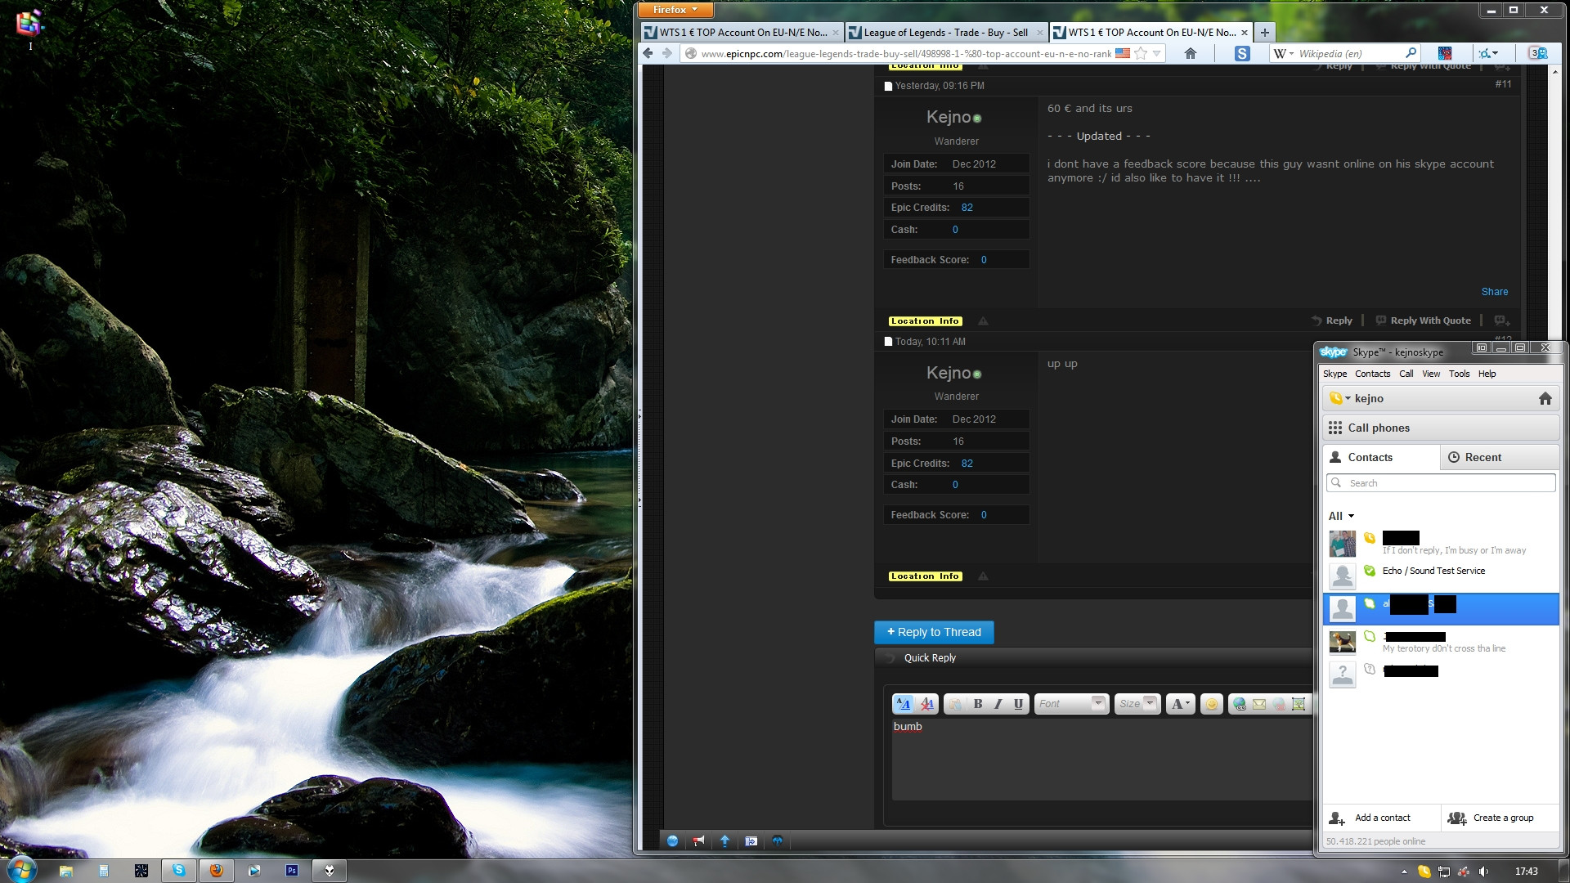Toggle underline formatting in reply editor
Screen dimensions: 1570x883
pyautogui.click(x=1019, y=703)
